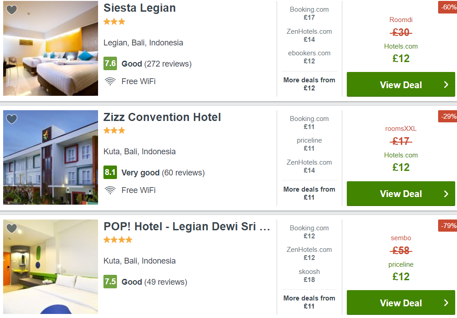Show more deals for POP! Hotel
This screenshot has width=457, height=318.
pos(309,302)
